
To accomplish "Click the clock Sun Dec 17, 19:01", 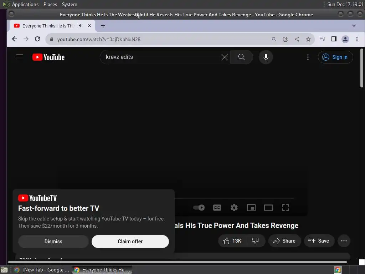I will 345,4.
